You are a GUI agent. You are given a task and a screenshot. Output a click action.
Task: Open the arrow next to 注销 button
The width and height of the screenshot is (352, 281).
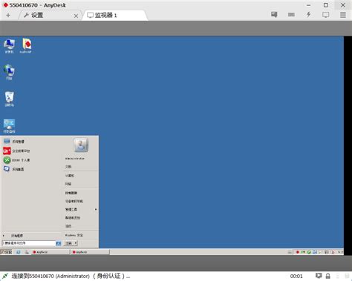point(76,243)
